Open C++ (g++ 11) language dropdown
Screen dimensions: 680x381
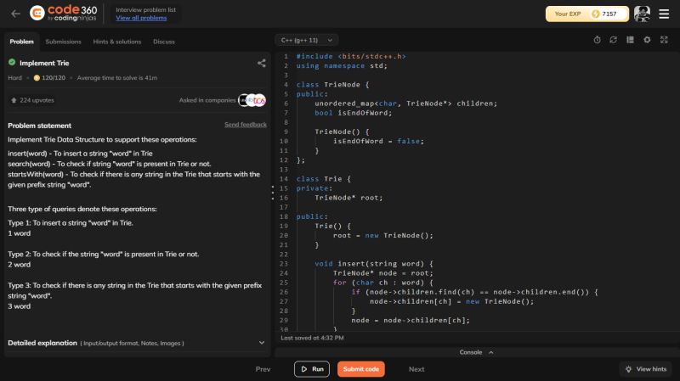click(307, 40)
